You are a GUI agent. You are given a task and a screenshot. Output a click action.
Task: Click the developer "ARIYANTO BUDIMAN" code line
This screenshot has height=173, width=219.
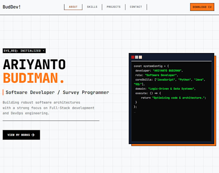point(159,70)
